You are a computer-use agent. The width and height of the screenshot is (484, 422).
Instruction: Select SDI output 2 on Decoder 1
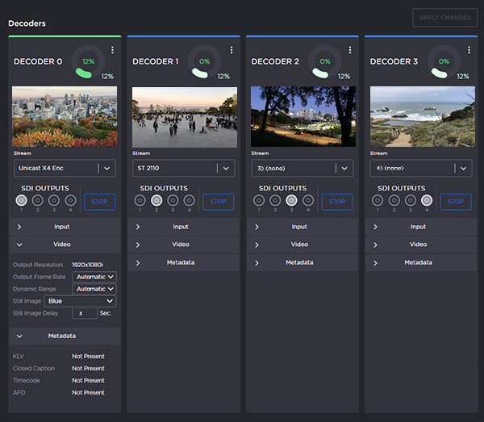156,201
